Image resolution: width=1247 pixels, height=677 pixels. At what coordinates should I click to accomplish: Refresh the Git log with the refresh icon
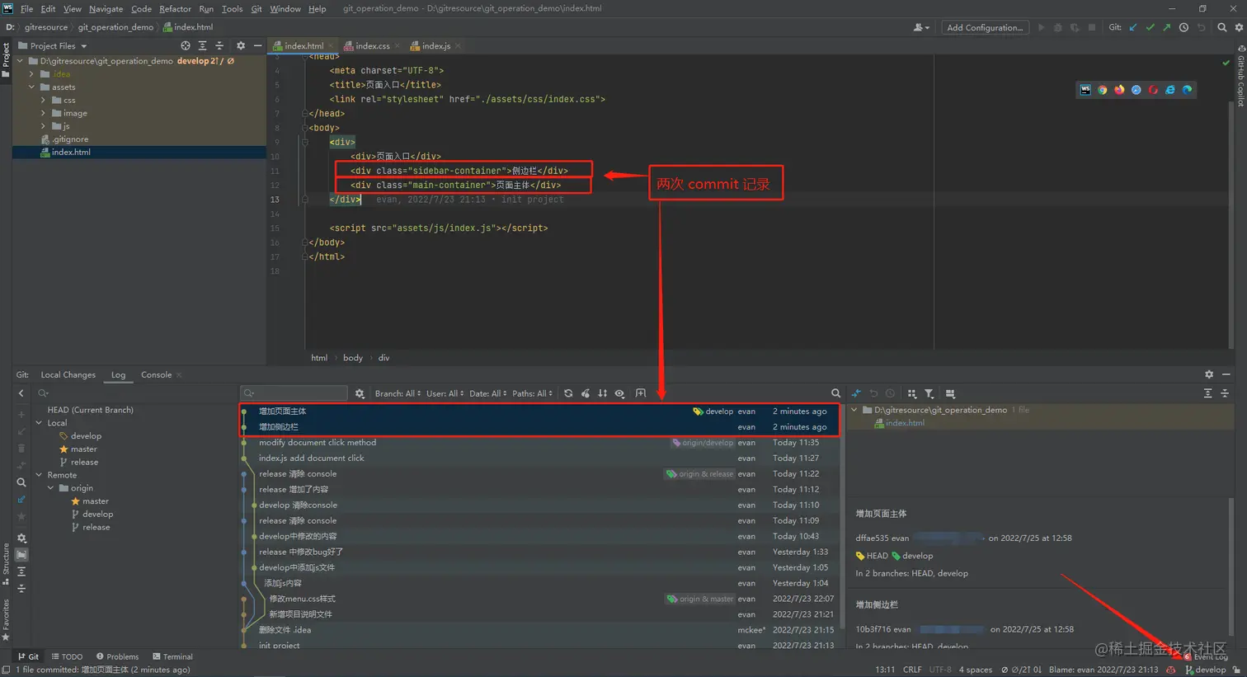point(568,393)
